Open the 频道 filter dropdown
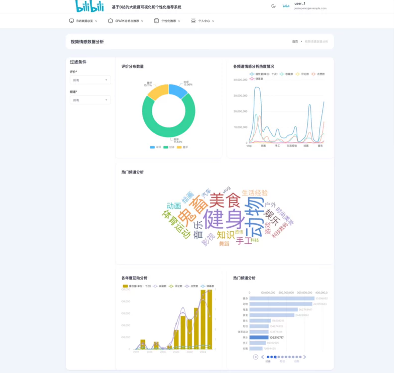This screenshot has height=373, width=394. (x=90, y=100)
